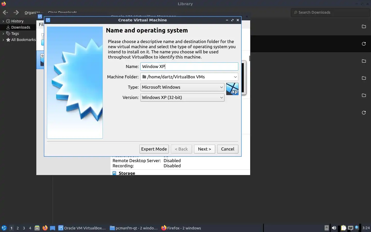
Task: Maximize the Create Virtual Machine dialog
Action: pos(232,20)
